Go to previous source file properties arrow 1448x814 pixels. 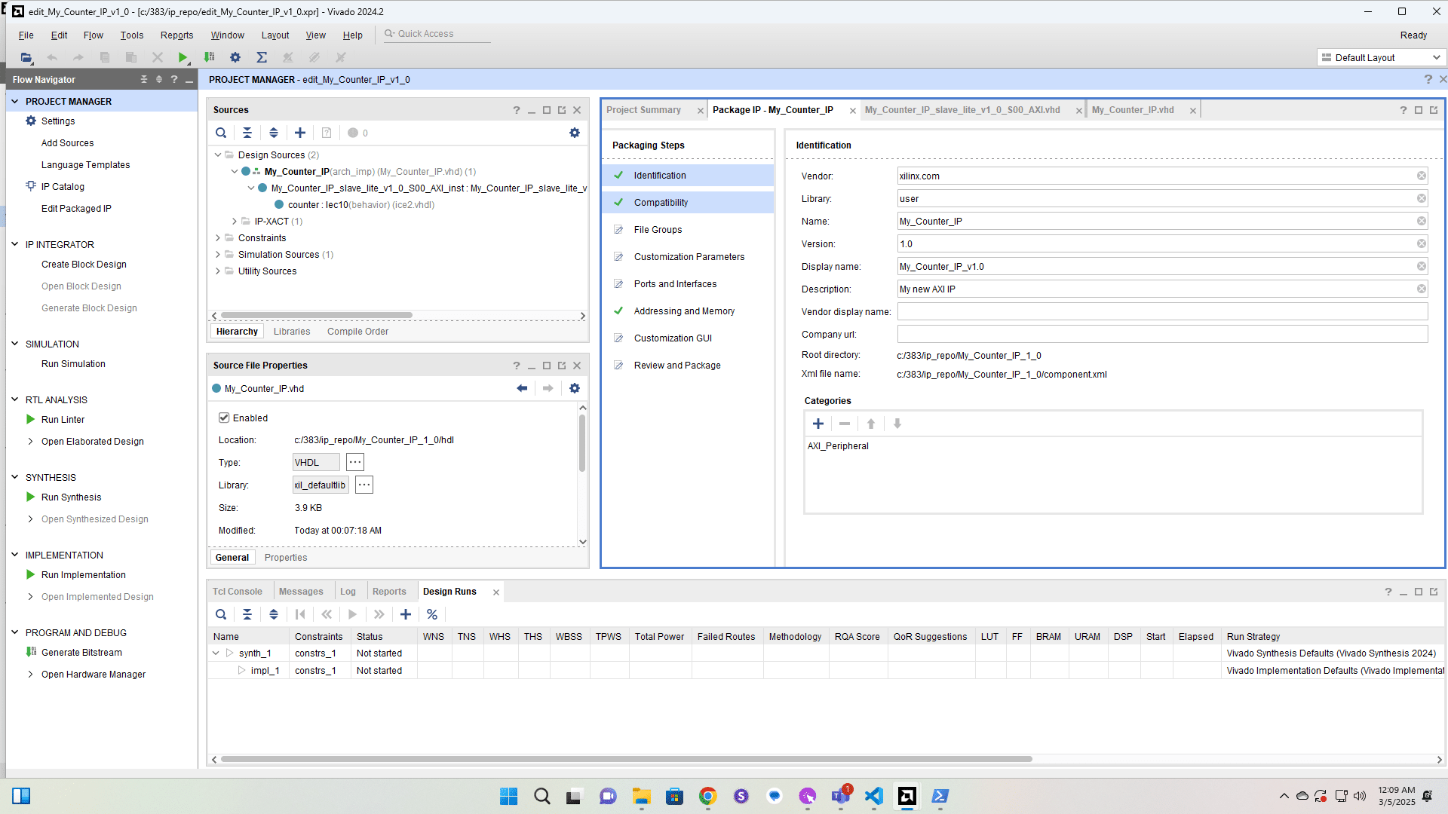coord(522,388)
